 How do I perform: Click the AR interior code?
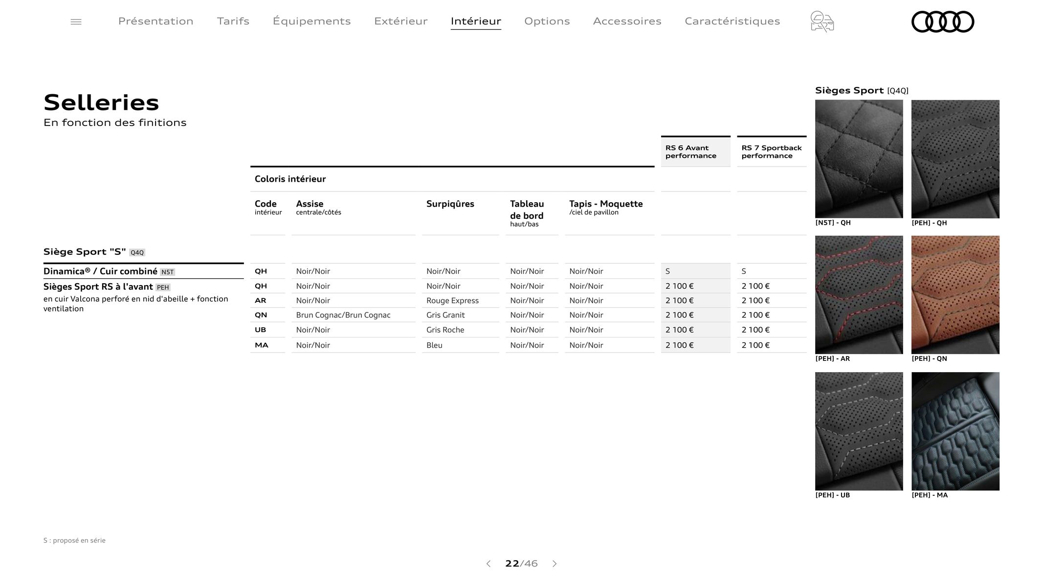coord(260,301)
